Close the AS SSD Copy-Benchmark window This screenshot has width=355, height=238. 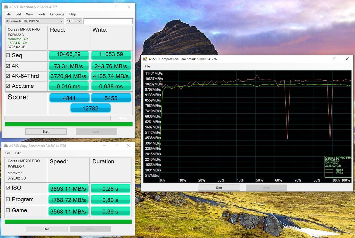(129, 146)
